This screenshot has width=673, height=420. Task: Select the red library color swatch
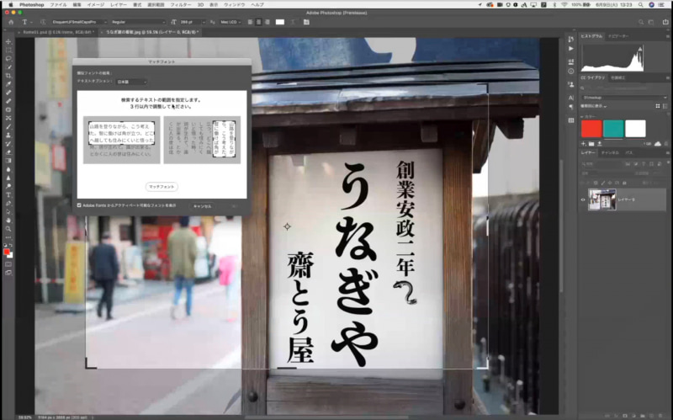click(x=591, y=129)
